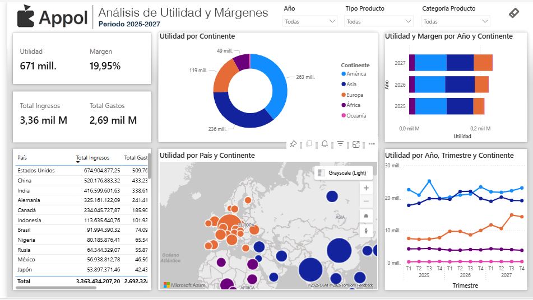
Task: Zoom out on the map
Action: [366, 201]
